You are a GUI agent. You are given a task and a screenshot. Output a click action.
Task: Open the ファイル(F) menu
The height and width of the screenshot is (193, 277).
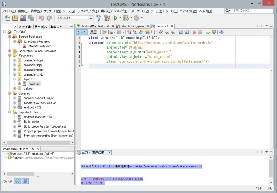tap(9, 11)
